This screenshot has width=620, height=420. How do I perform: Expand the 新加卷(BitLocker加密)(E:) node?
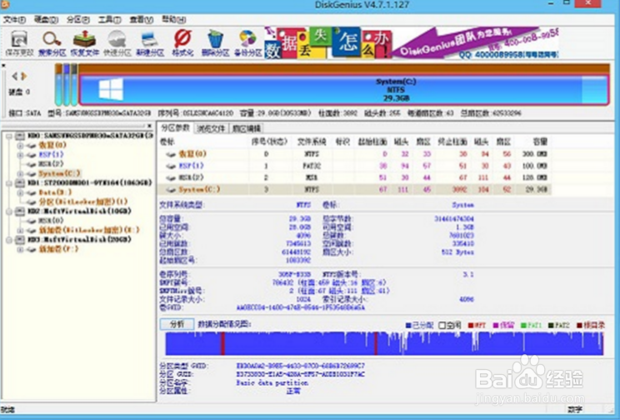click(20, 230)
